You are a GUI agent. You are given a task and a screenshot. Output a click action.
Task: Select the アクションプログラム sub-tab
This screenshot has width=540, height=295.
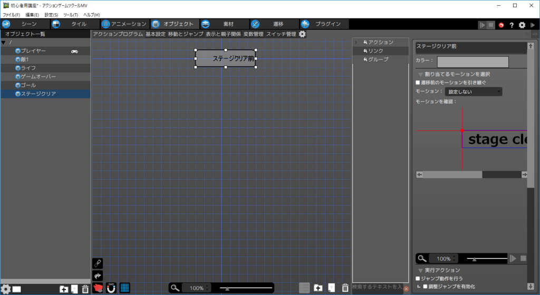click(x=118, y=34)
